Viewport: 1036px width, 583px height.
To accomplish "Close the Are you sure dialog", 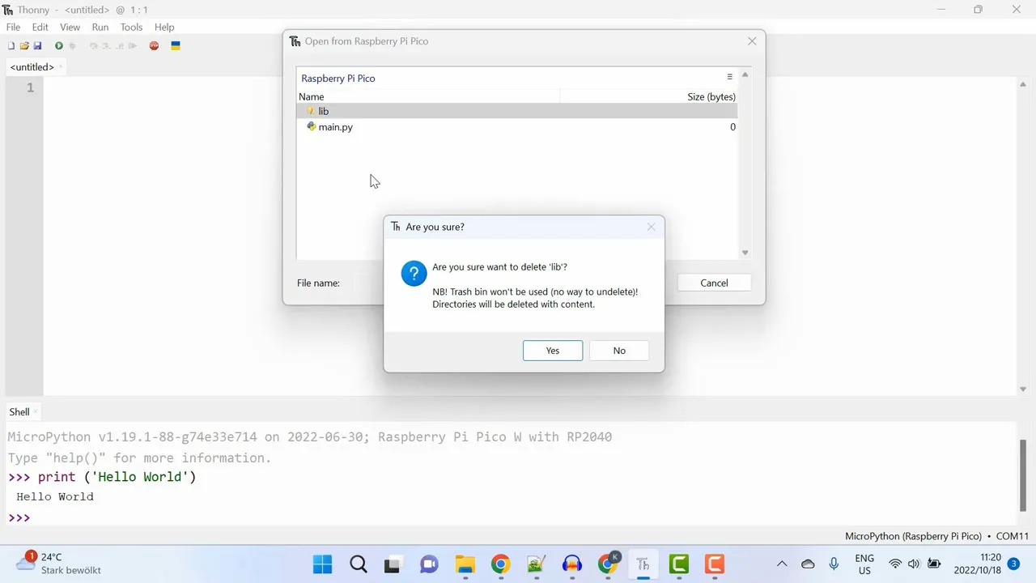I will 651,227.
